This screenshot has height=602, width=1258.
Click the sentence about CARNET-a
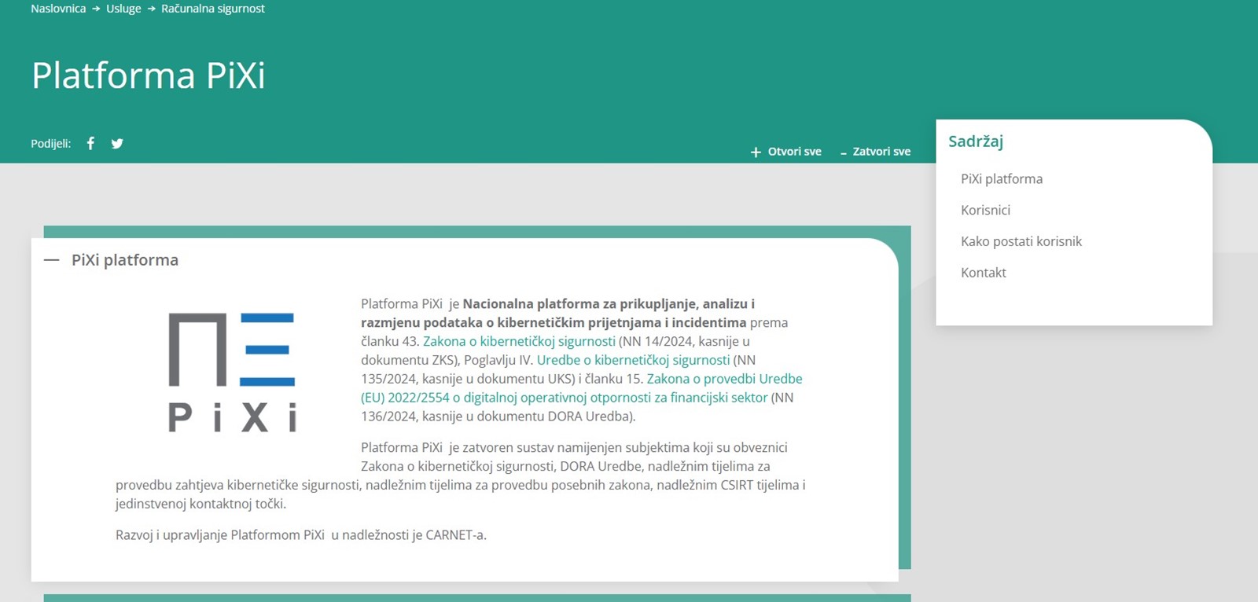tap(301, 535)
